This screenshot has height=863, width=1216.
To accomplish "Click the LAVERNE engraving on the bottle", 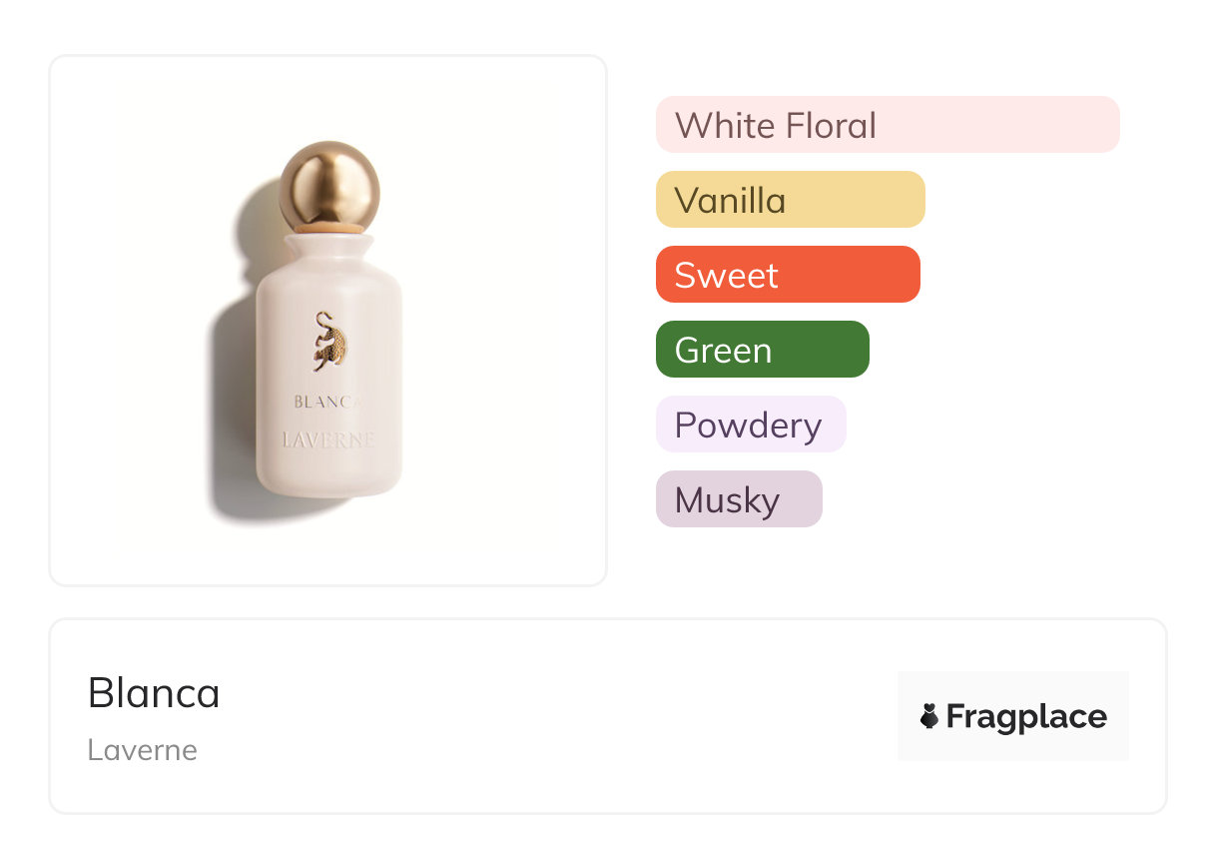I will coord(328,439).
